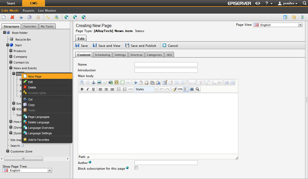The height and width of the screenshot is (179, 308).
Task: Switch to the Scheduling tab
Action: [102, 55]
